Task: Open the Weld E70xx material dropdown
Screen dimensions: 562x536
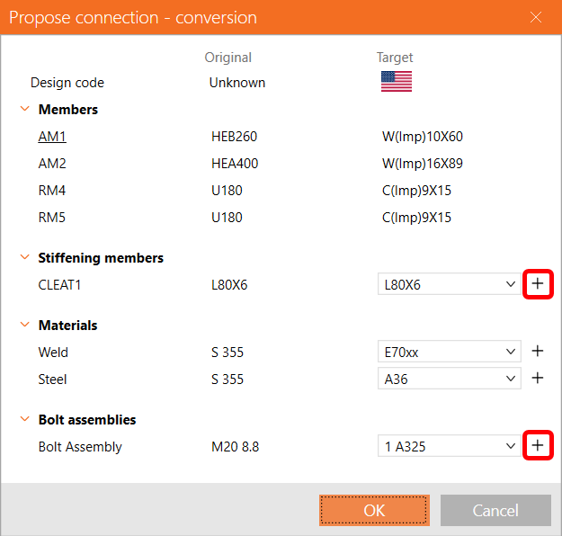Action: 449,353
